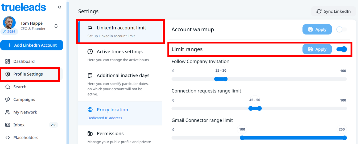Click the Dashboard grid icon
The height and width of the screenshot is (144, 358).
coord(8,62)
